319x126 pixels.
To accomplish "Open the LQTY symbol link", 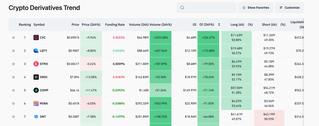I will click(x=43, y=51).
